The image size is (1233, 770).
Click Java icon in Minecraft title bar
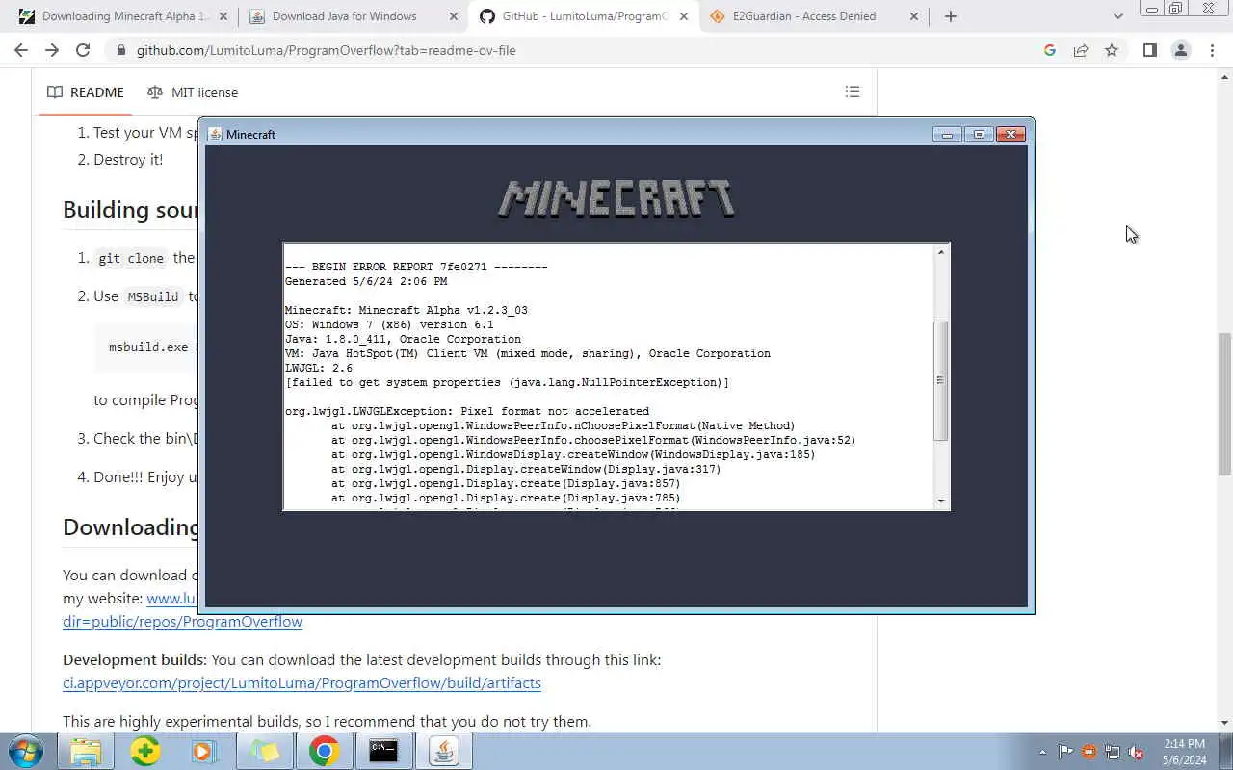(x=216, y=134)
